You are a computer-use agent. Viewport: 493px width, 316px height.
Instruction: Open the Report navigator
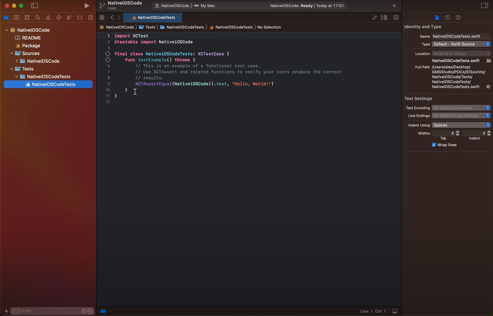tap(91, 18)
